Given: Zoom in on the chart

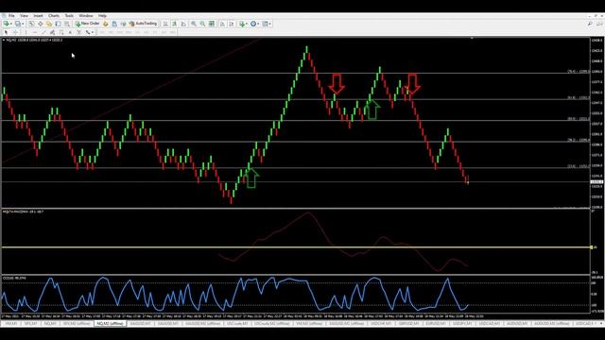Looking at the screenshot, I should pos(194,24).
